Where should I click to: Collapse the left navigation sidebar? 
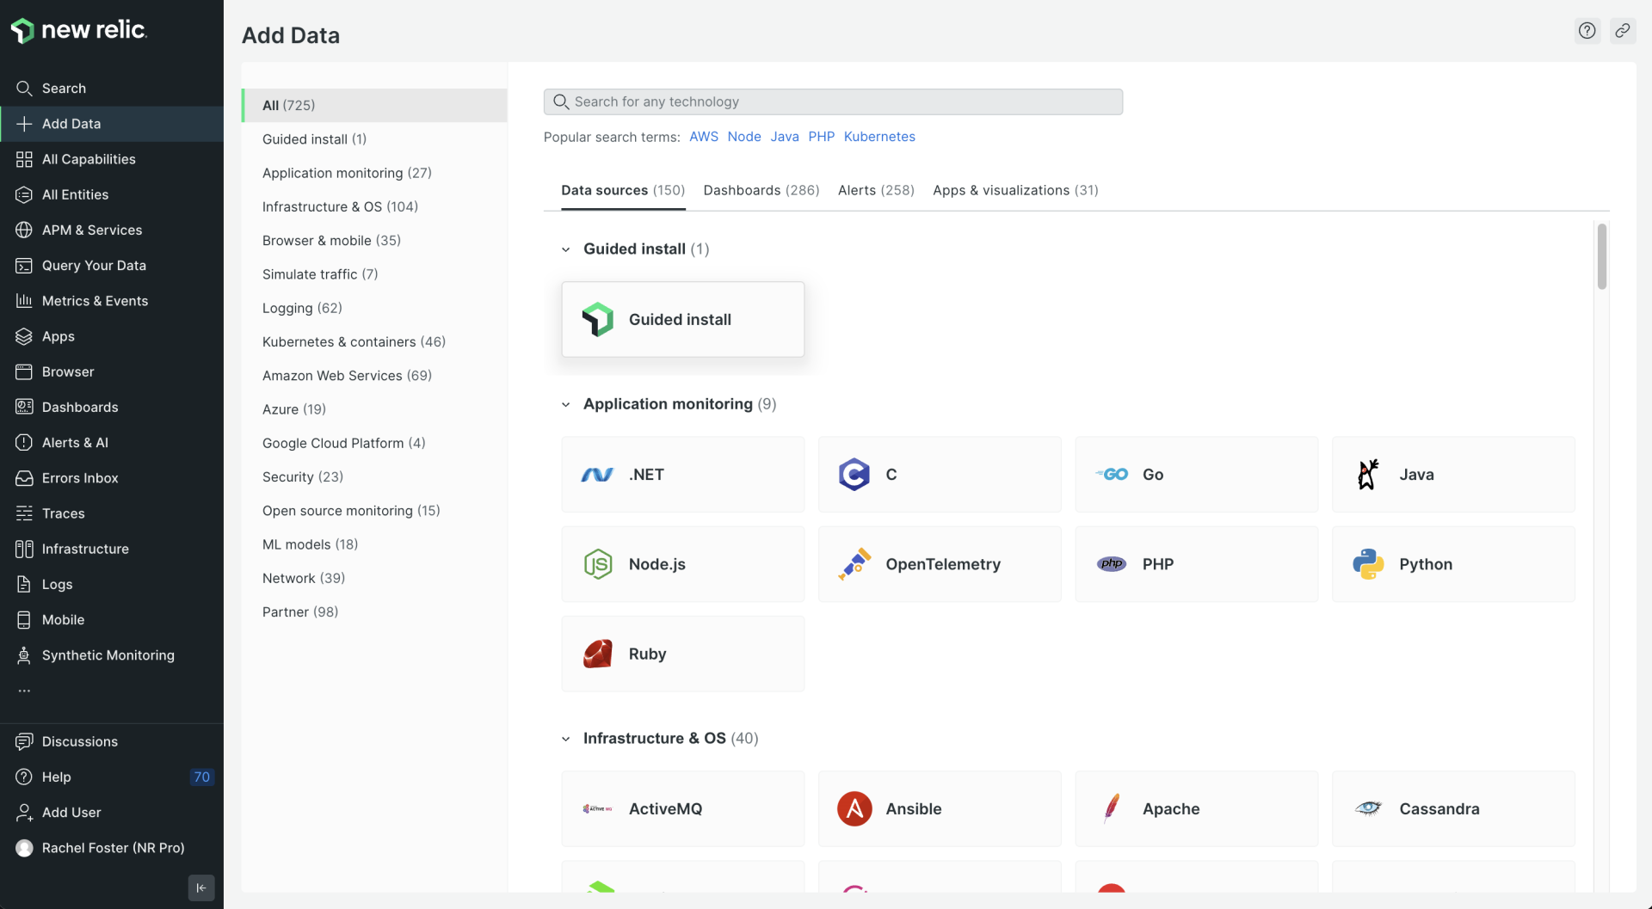click(200, 888)
